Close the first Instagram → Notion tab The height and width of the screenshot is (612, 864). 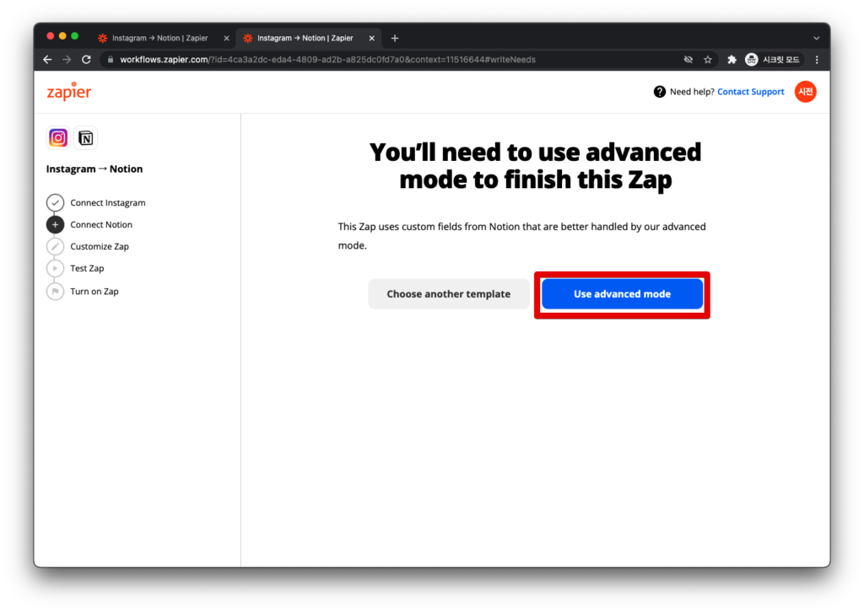click(226, 38)
